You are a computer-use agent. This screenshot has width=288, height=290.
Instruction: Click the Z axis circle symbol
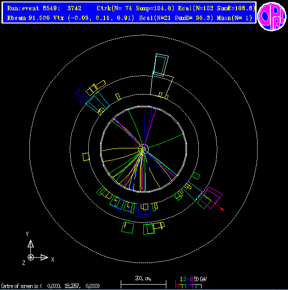(31, 257)
